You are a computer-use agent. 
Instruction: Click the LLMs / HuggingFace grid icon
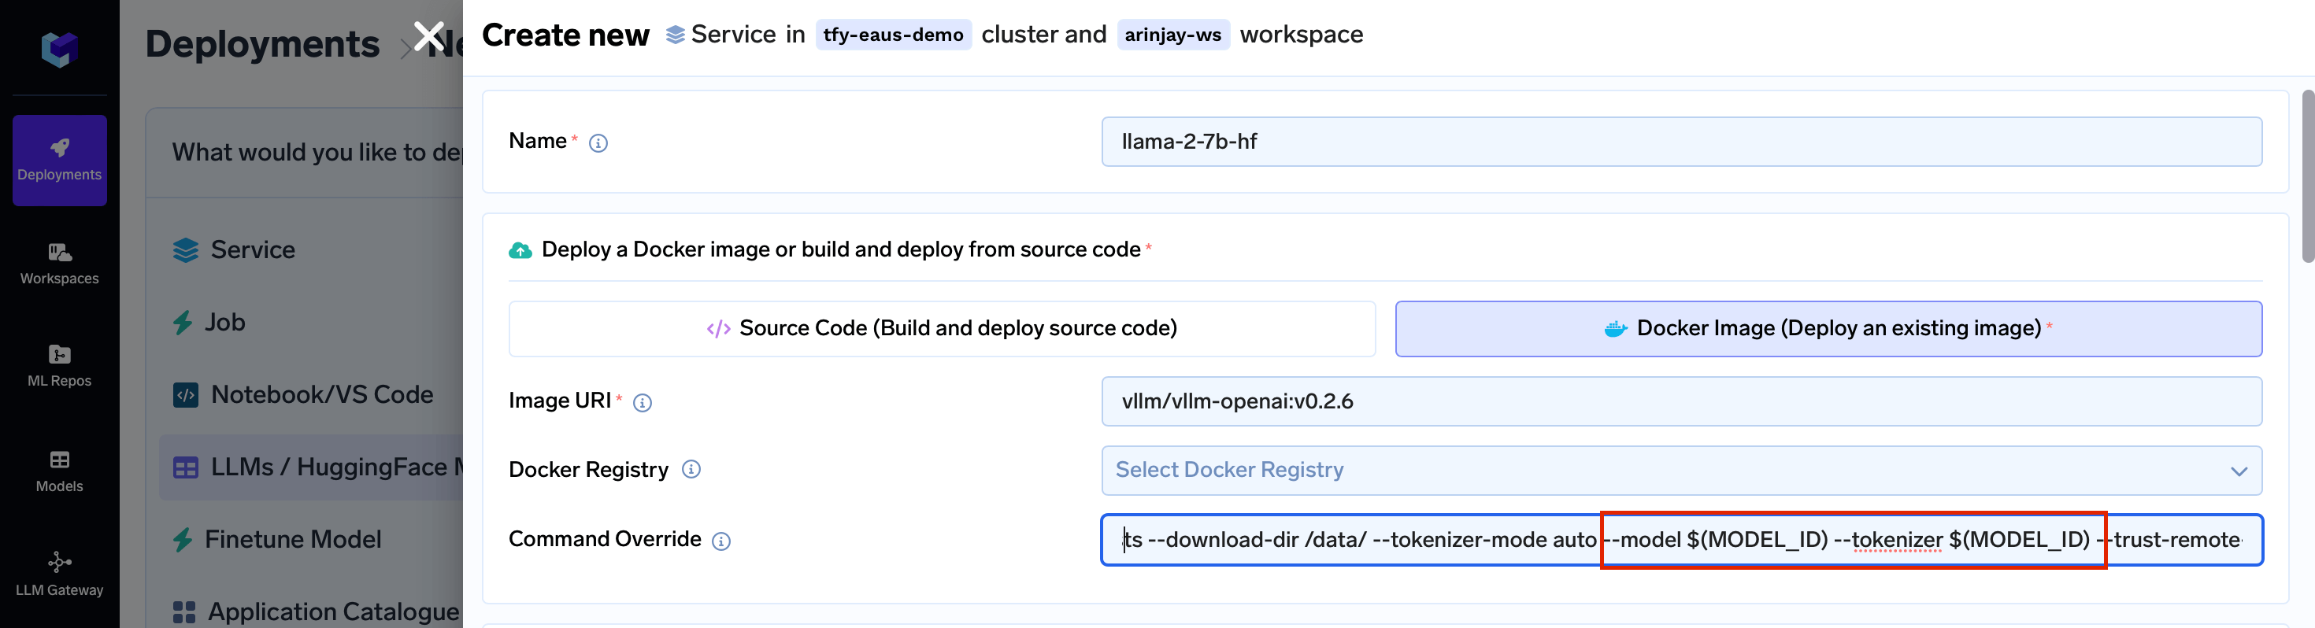(x=185, y=468)
